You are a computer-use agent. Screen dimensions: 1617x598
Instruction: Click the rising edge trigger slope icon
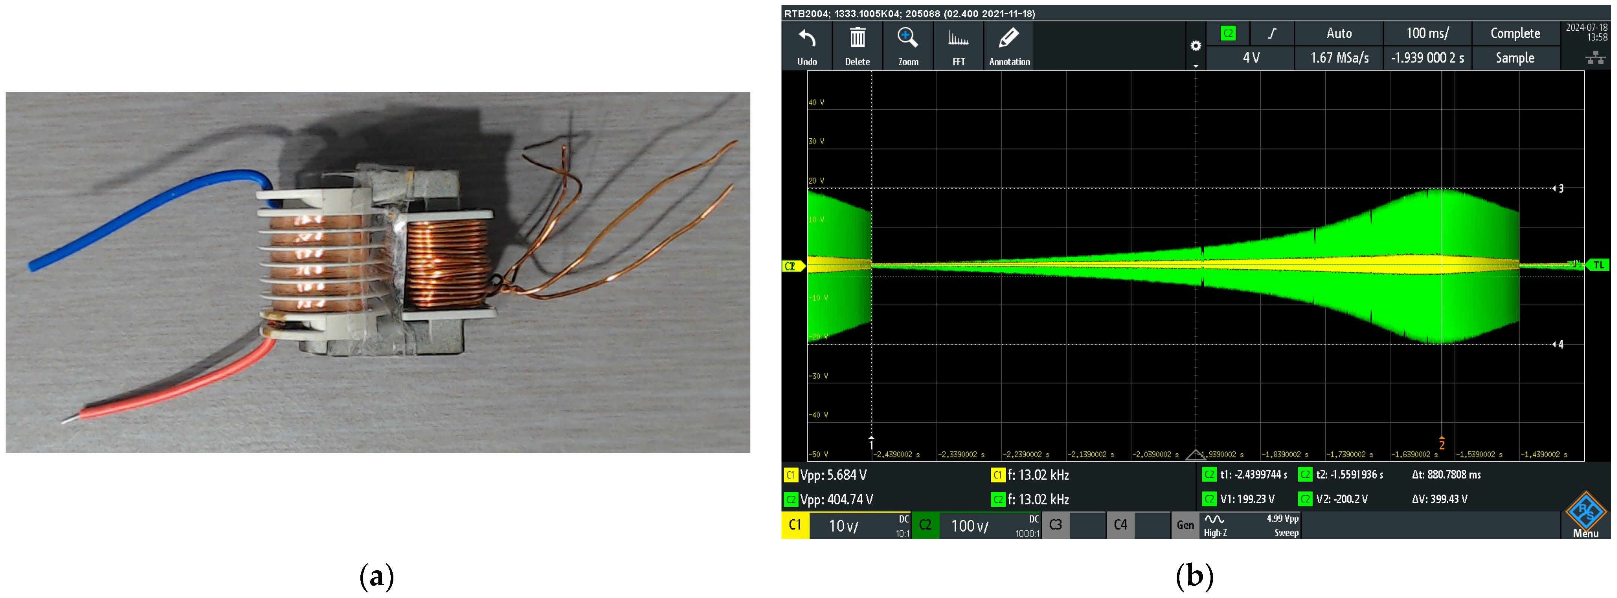coord(1272,33)
